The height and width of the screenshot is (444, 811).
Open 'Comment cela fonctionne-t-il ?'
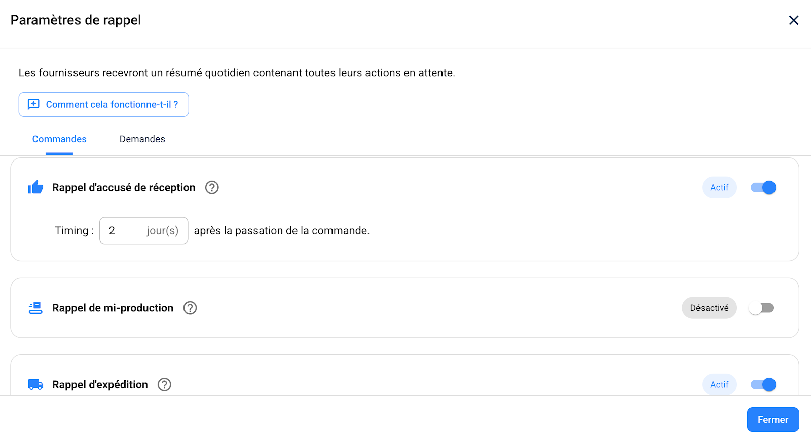click(104, 104)
